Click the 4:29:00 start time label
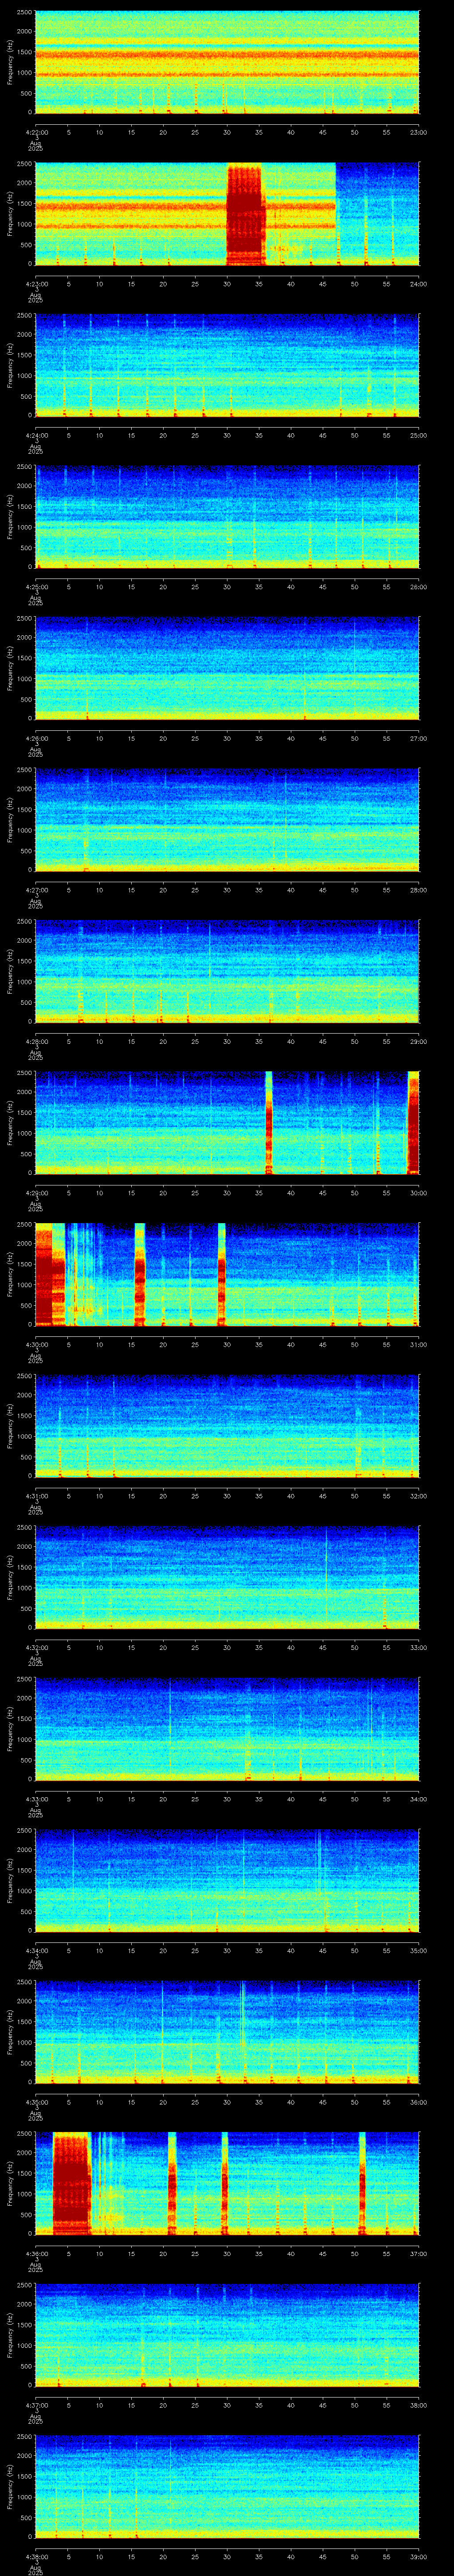Viewport: 454px width, 2576px height. coord(36,1193)
